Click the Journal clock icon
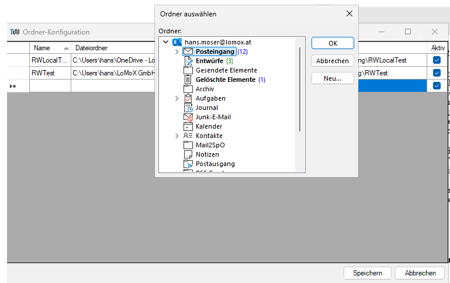This screenshot has height=283, width=450. coord(188,108)
